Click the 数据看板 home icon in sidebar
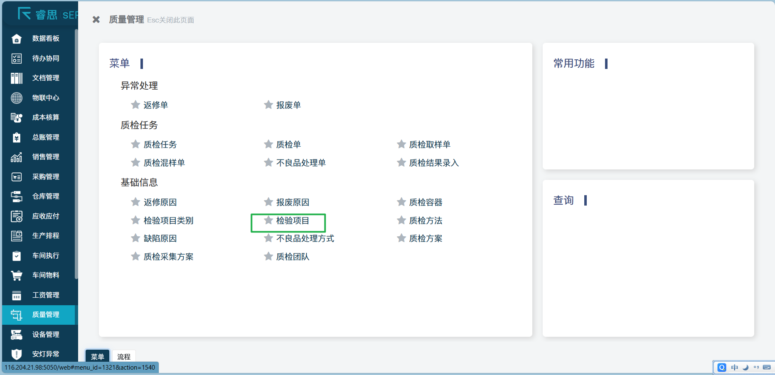Image resolution: width=775 pixels, height=375 pixels. (17, 39)
